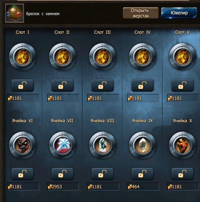Viewport: 200px width, 202px height.
Task: Click the clear crystal cluster in Ячейка VIII
Action: (x=103, y=145)
